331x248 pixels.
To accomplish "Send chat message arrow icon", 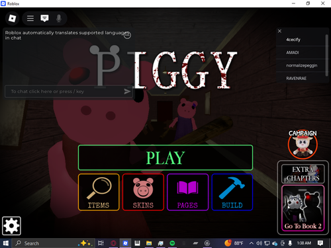I will (127, 91).
